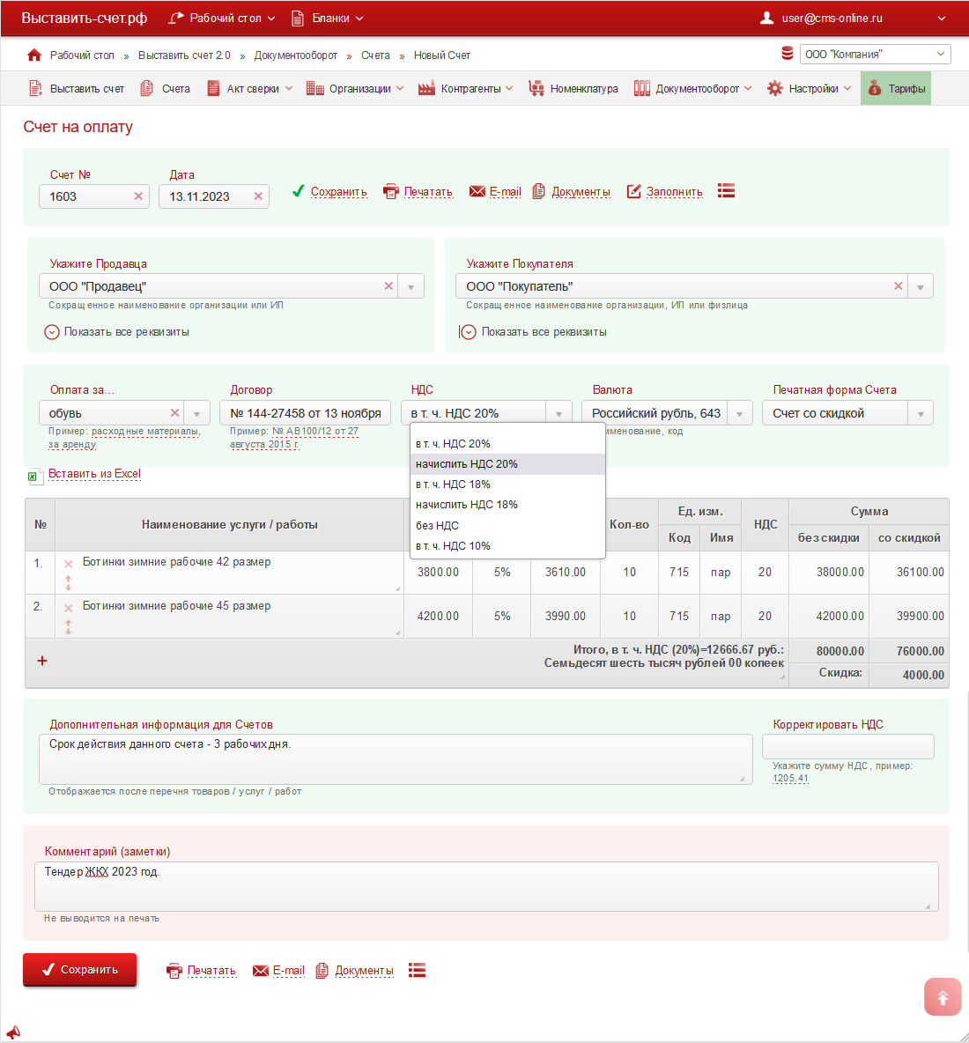
Task: Select в т. ч. НДС 20% option
Action: click(x=507, y=444)
